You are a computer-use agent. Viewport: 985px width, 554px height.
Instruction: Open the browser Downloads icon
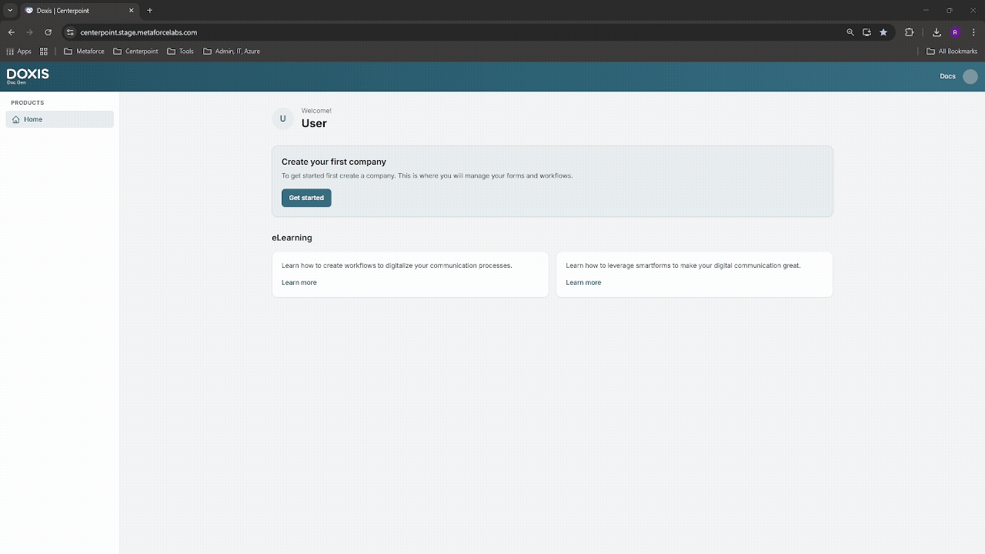coord(937,32)
